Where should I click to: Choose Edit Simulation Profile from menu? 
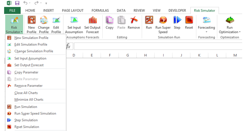click(36, 44)
